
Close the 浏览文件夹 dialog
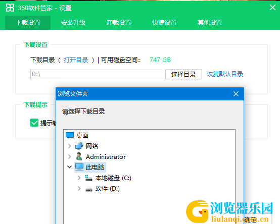coord(236,94)
